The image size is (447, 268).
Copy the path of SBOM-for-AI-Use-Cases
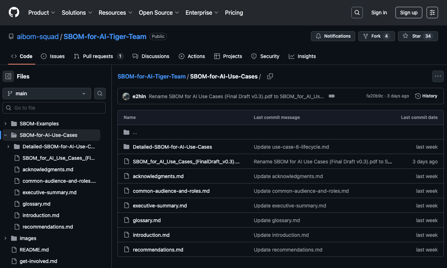(x=270, y=76)
